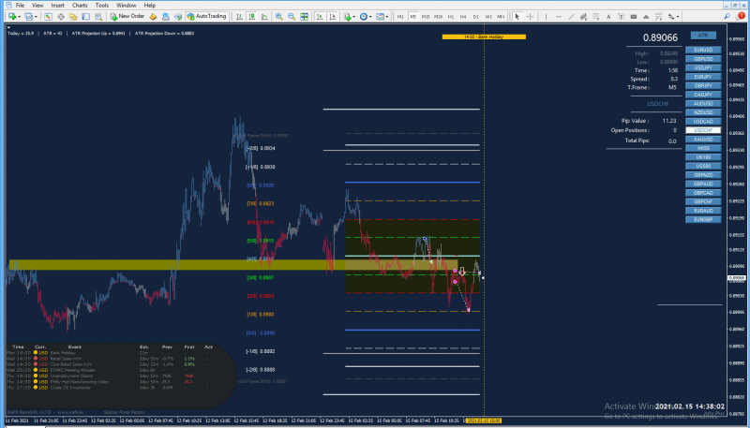Open the MetaEditor book icon

click(x=153, y=16)
